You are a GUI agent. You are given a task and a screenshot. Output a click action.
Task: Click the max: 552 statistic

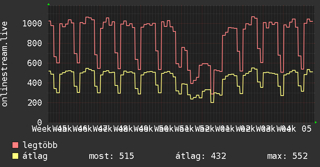(x=287, y=156)
